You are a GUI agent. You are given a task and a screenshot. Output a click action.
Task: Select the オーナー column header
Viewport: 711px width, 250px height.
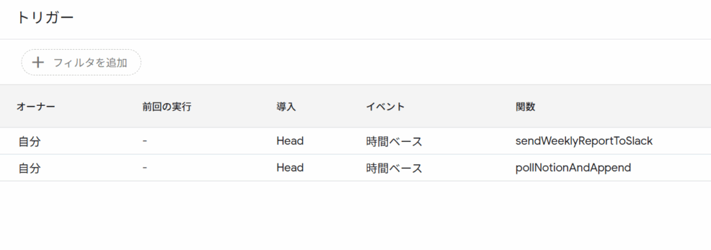click(x=35, y=107)
